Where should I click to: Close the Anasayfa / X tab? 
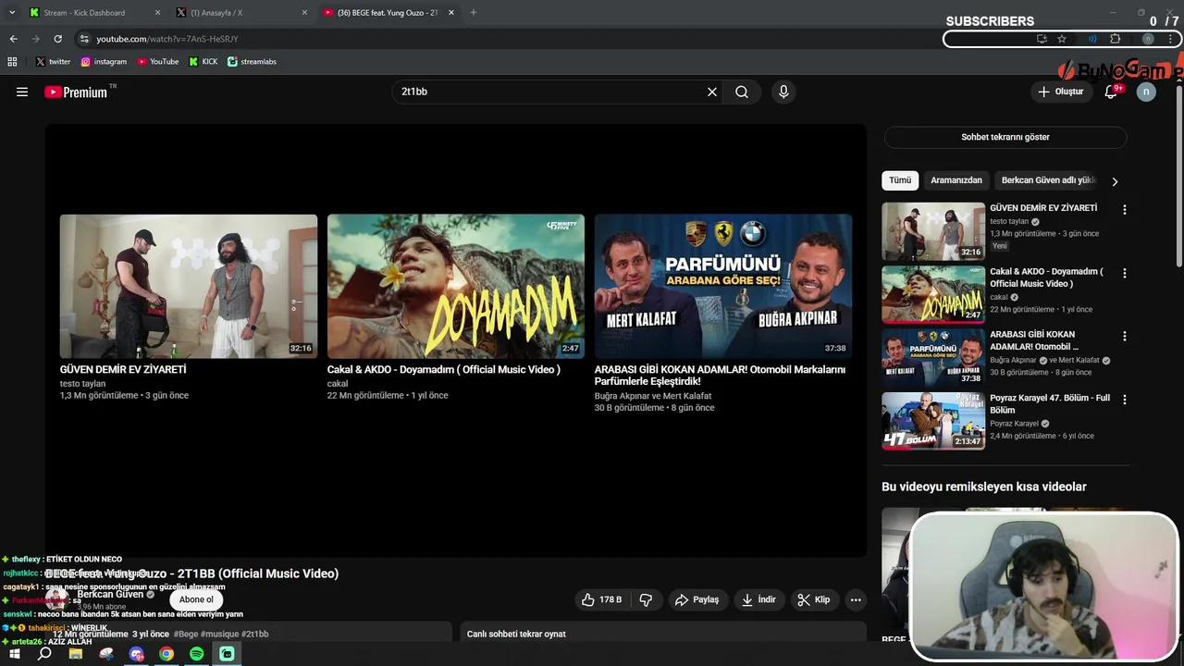click(x=304, y=13)
